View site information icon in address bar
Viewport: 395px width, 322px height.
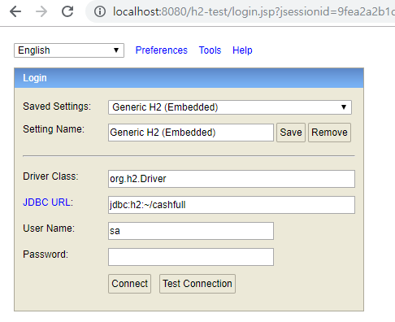[x=100, y=11]
